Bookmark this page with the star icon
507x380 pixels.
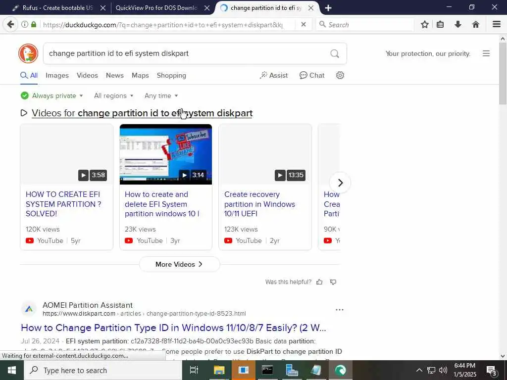point(425,25)
